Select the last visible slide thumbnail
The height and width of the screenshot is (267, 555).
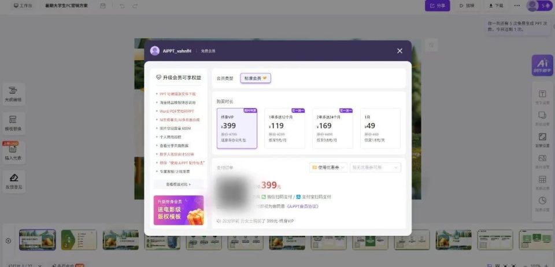point(537,240)
